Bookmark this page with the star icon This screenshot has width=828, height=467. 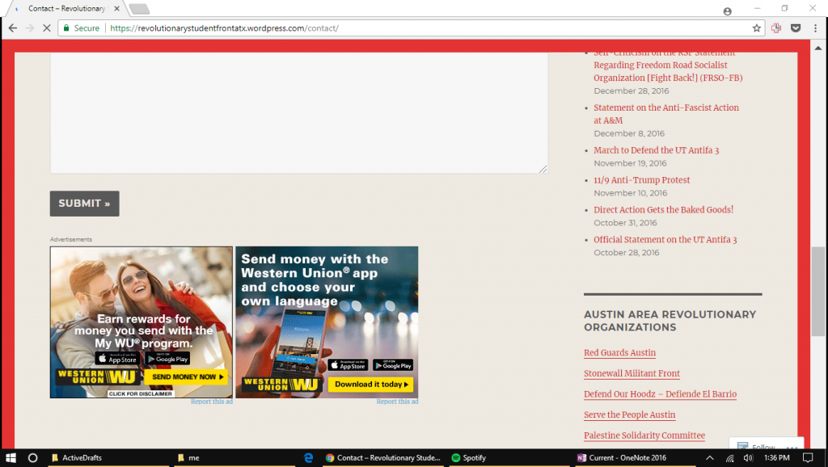(x=757, y=27)
